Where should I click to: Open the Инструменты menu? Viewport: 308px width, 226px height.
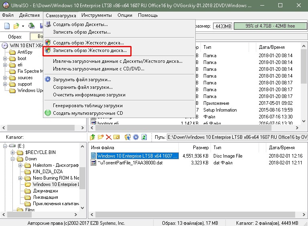pyautogui.click(x=96, y=15)
